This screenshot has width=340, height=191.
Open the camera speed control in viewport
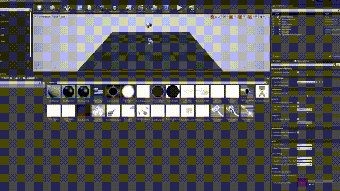pos(262,16)
